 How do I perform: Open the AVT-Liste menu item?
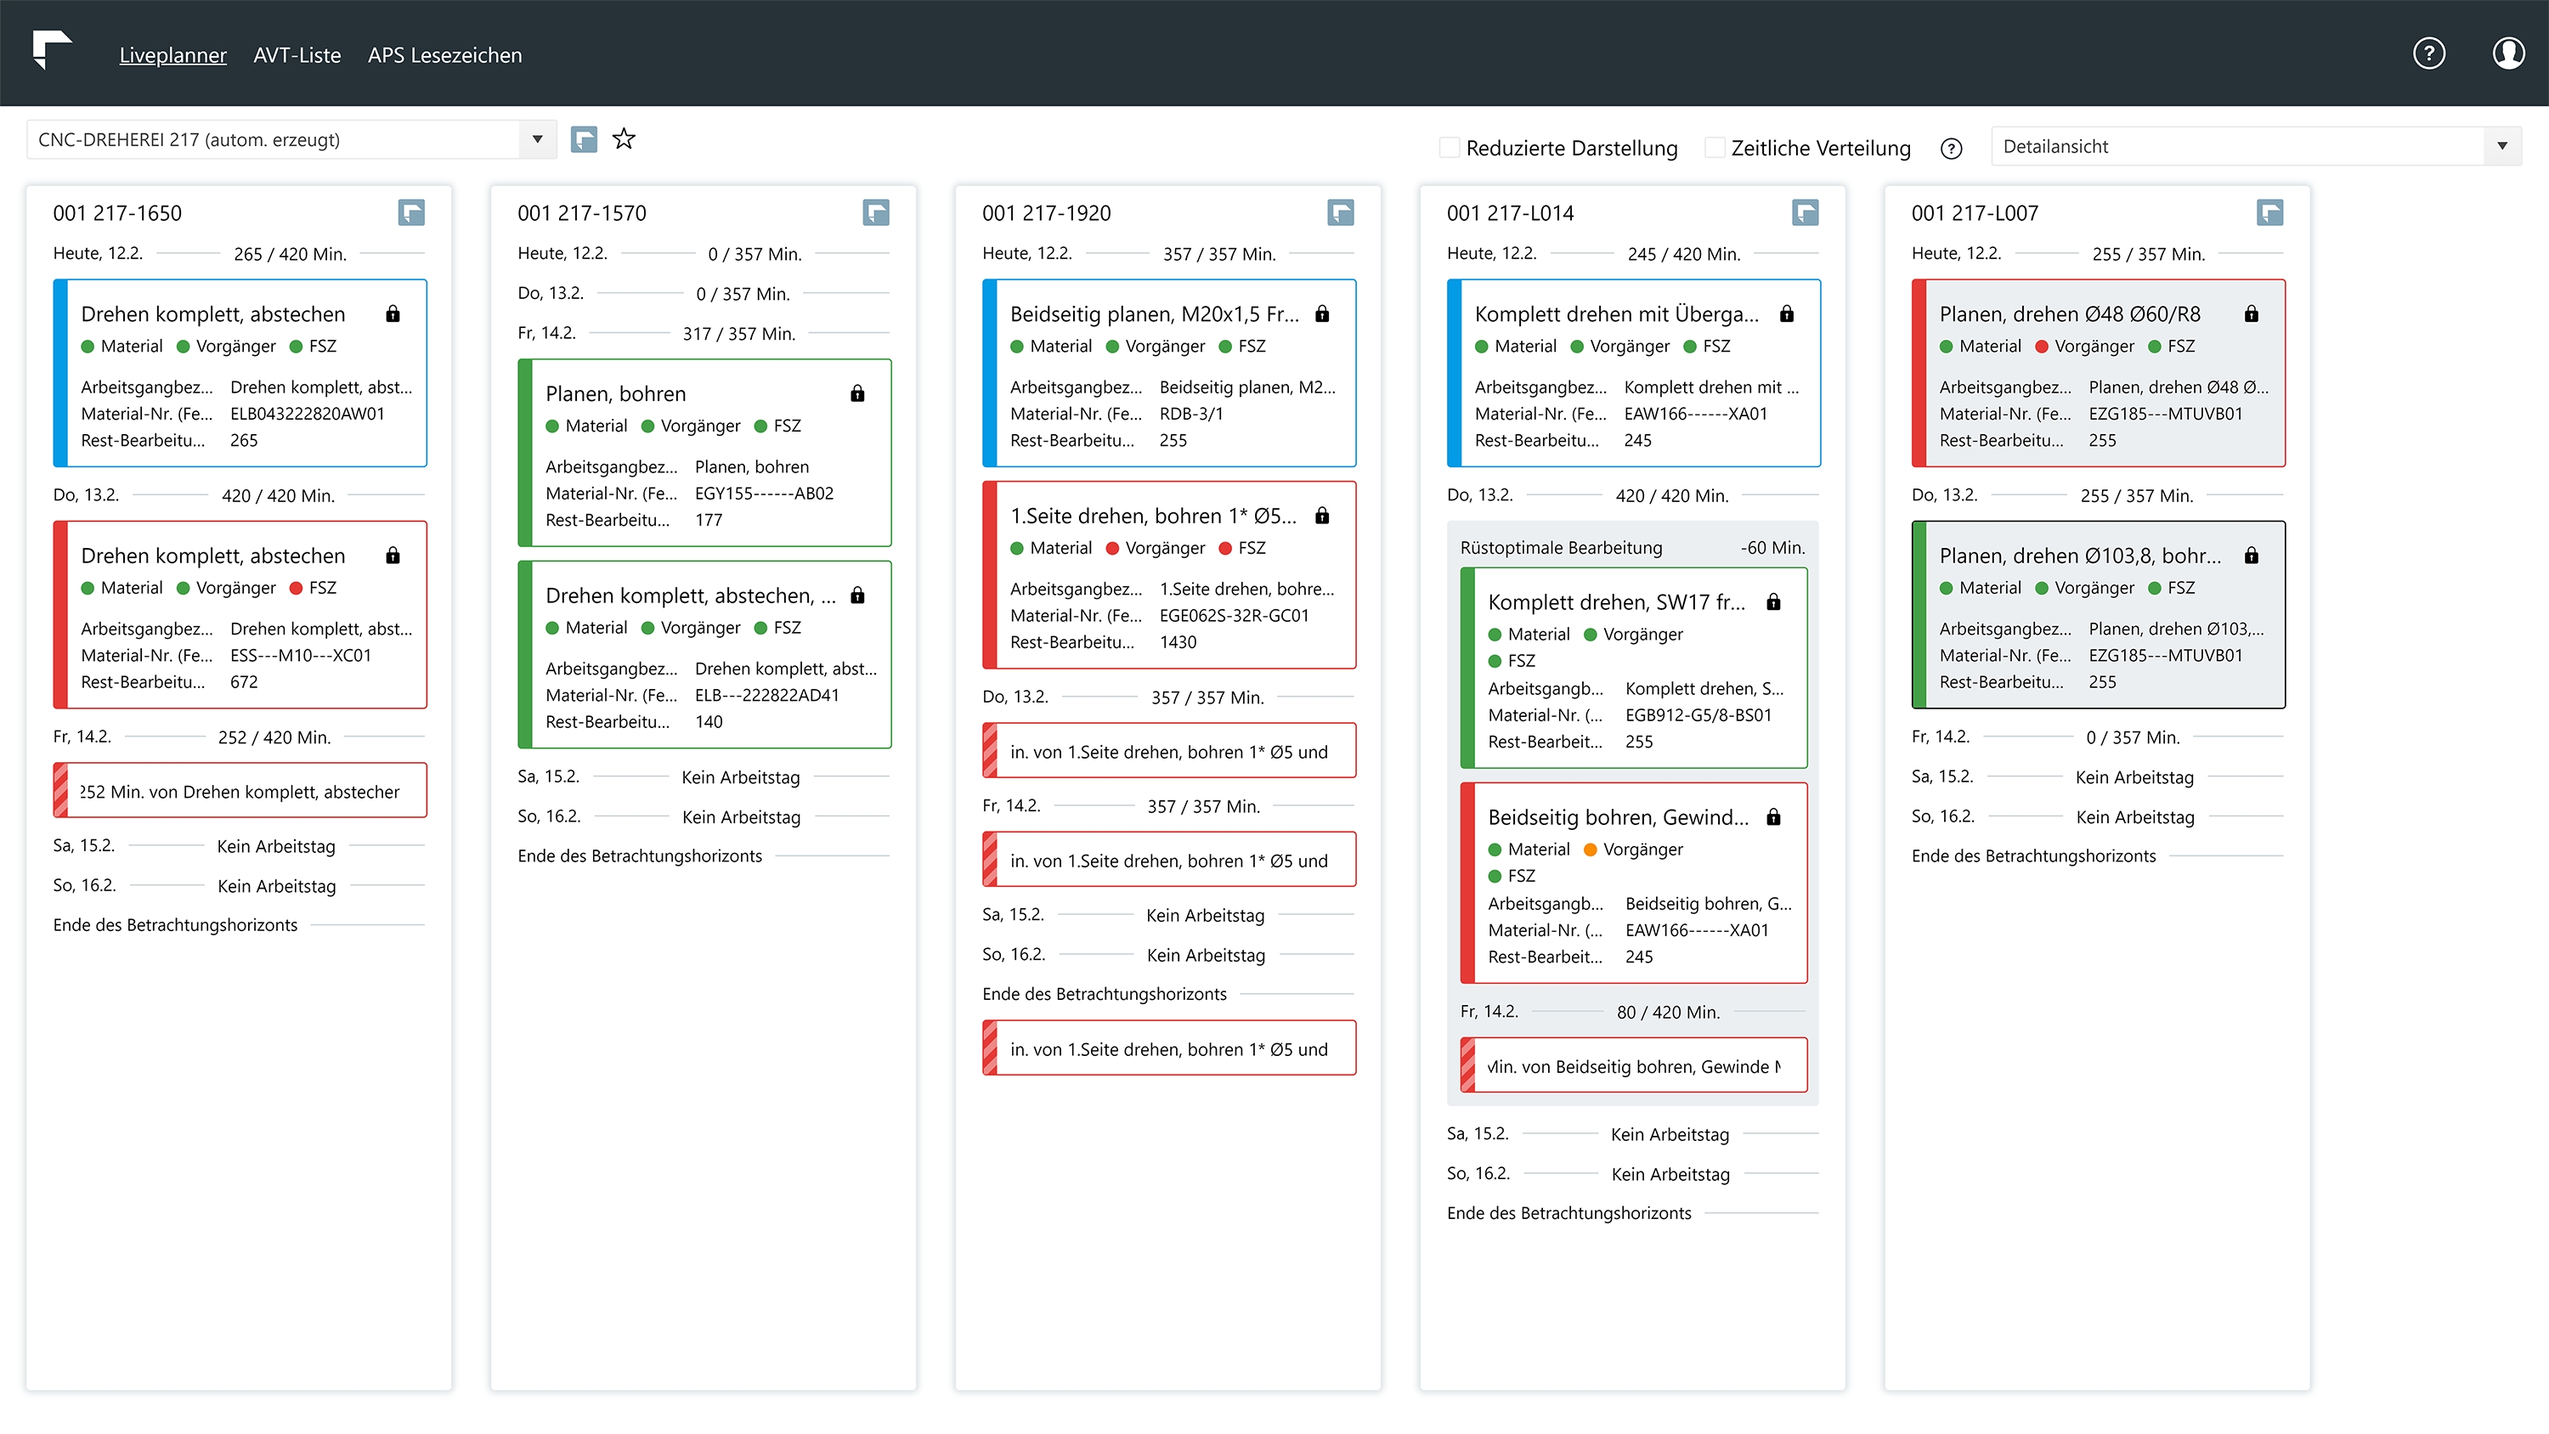click(297, 55)
